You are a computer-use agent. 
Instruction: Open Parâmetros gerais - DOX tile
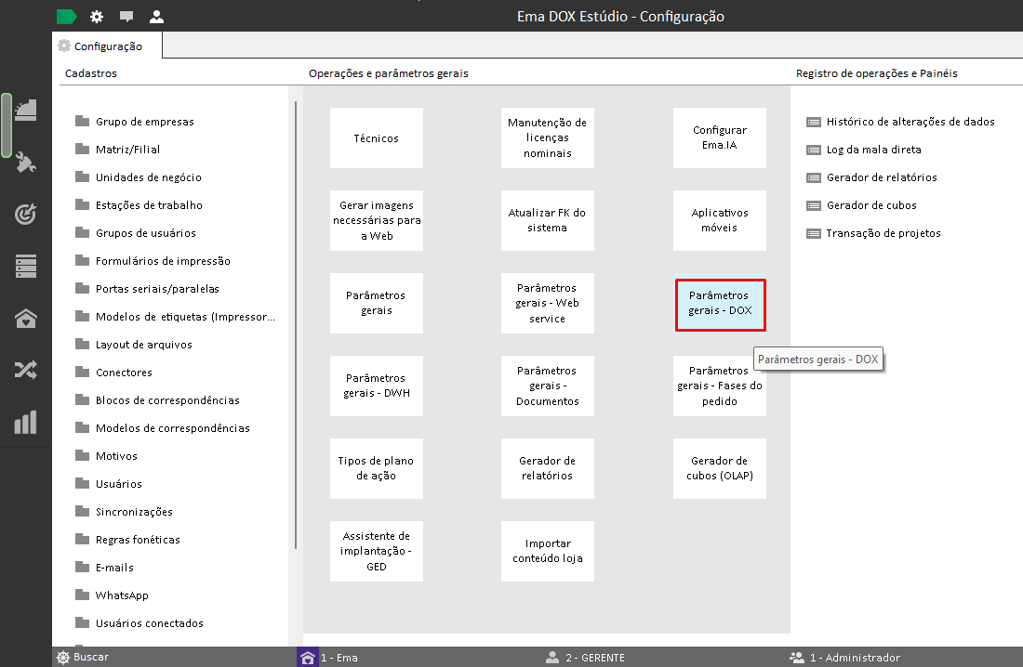coord(720,305)
